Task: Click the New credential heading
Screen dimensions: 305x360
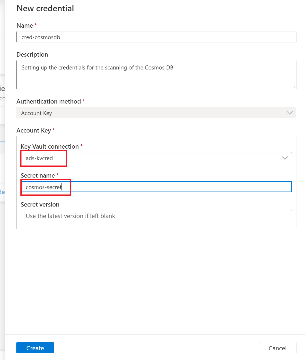Action: click(x=45, y=8)
